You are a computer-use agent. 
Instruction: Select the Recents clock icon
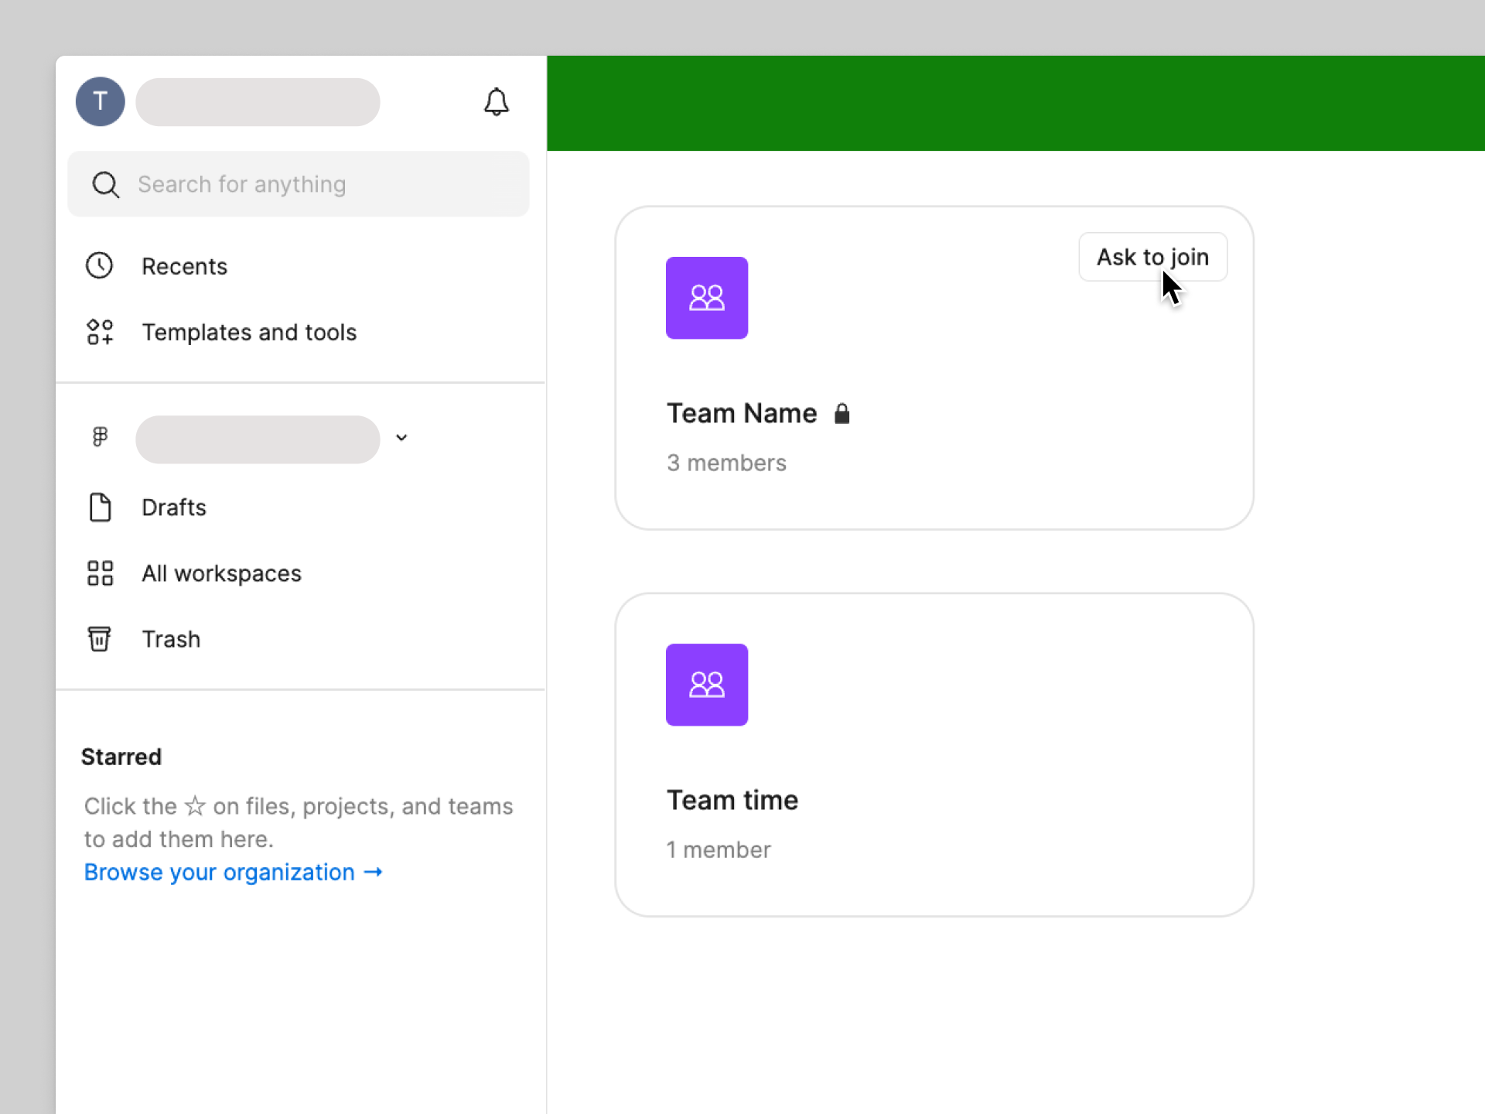point(100,265)
